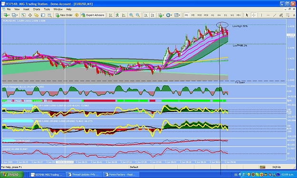The height and width of the screenshot is (178, 297).
Task: Zoom in on the chart
Action: pyautogui.click(x=131, y=15)
